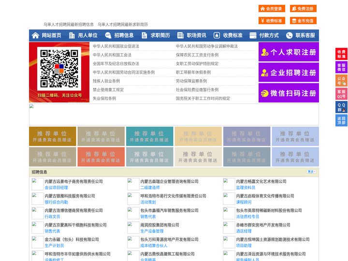Image resolution: width=348 pixels, height=261 pixels.
Task: Click the 会员登录 button
Action: click(x=272, y=9)
